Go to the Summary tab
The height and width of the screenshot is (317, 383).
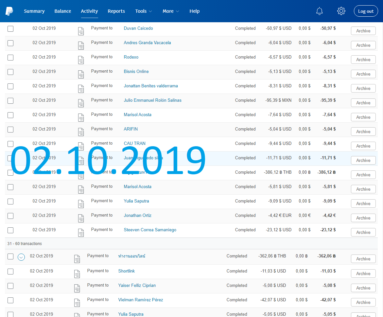(x=34, y=11)
